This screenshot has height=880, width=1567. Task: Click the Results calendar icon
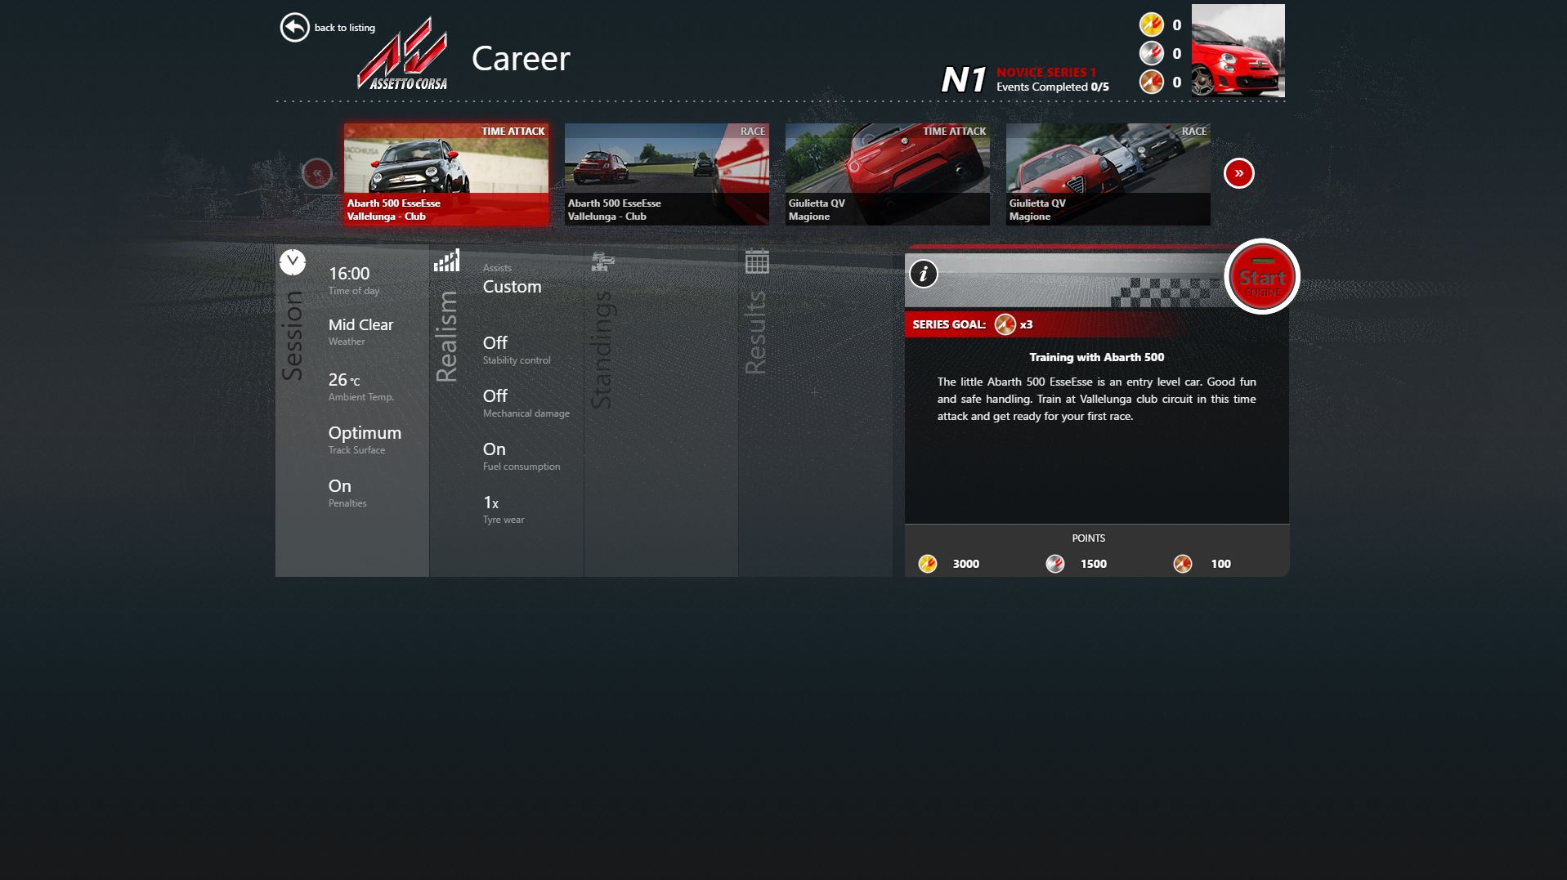759,261
